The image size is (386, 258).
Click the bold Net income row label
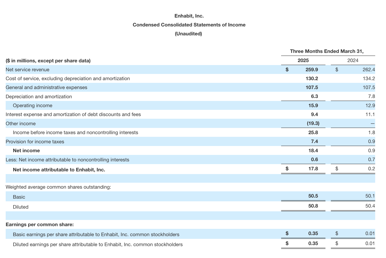(26, 151)
